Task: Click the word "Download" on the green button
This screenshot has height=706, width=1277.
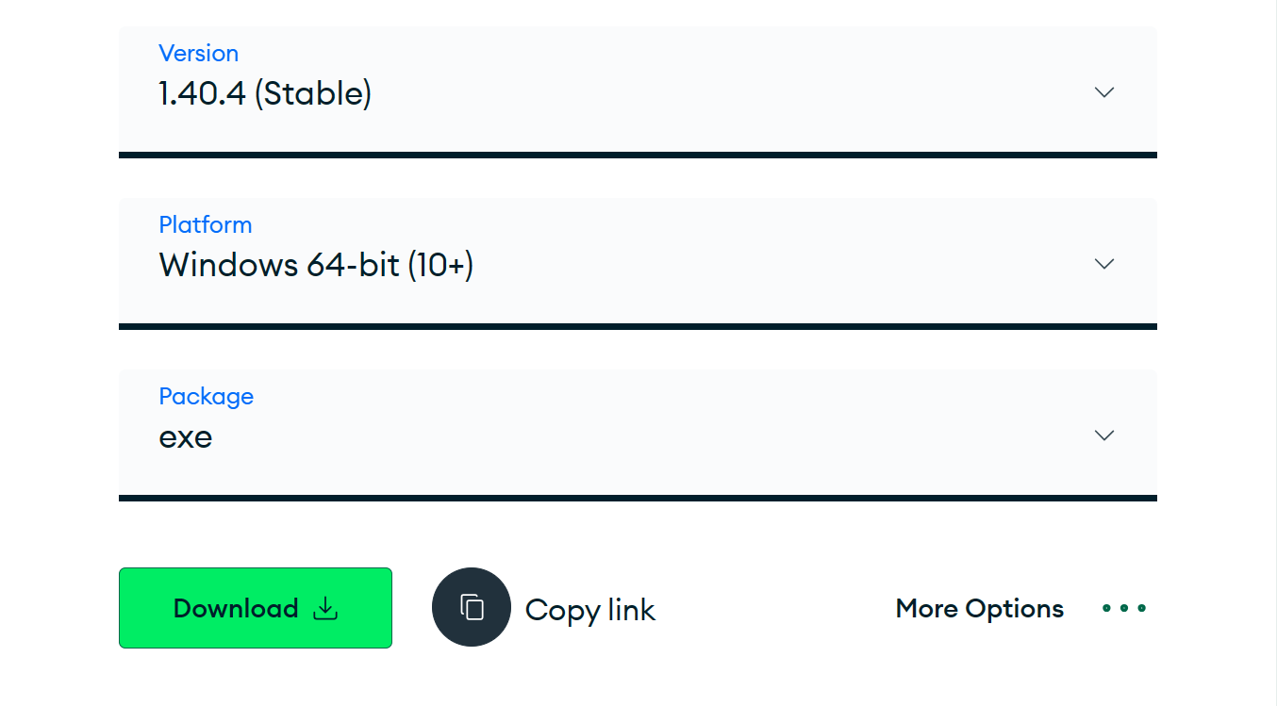Action: pyautogui.click(x=236, y=609)
